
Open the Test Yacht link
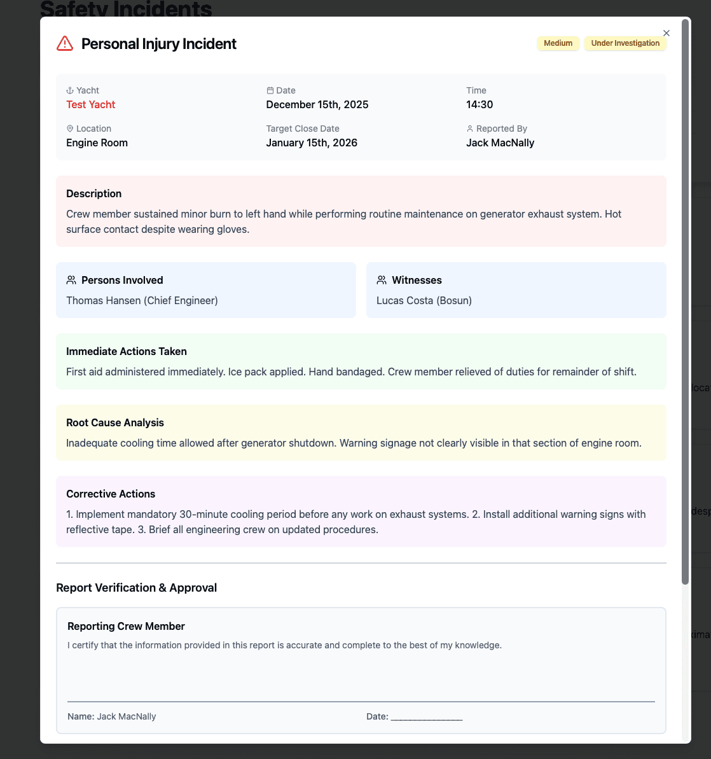coord(90,104)
